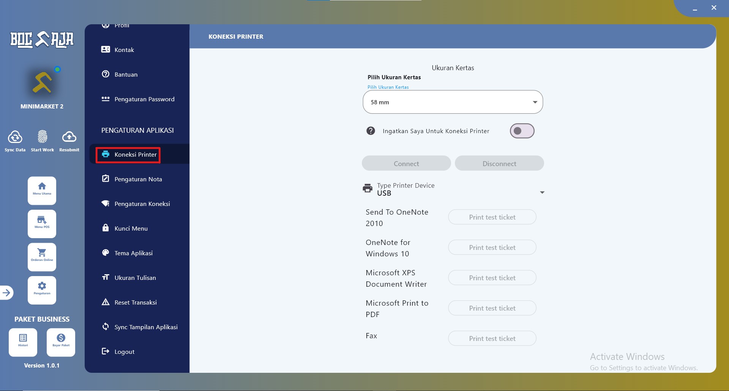Screen dimensions: 729x391
Task: Click the Pengaturan Password dots icon
Action: (x=106, y=99)
